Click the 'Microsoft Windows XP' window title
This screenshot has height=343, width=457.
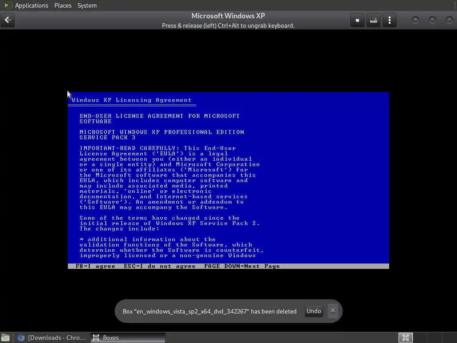click(228, 16)
